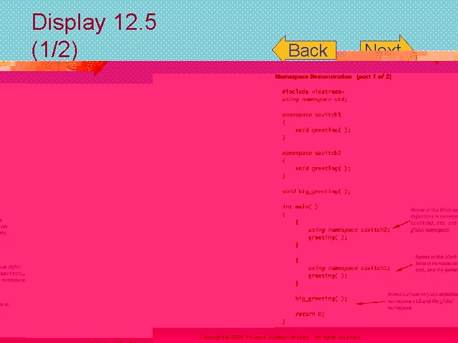Screen dimensions: 458x343
Task: Click the "#include <iostream>" code line
Action: tap(313, 91)
